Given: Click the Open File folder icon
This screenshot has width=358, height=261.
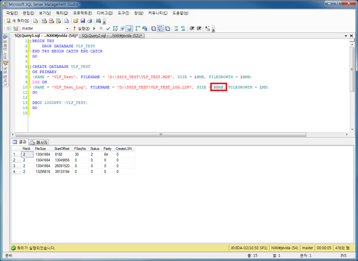Looking at the screenshot, I should pyautogui.click(x=76, y=21).
